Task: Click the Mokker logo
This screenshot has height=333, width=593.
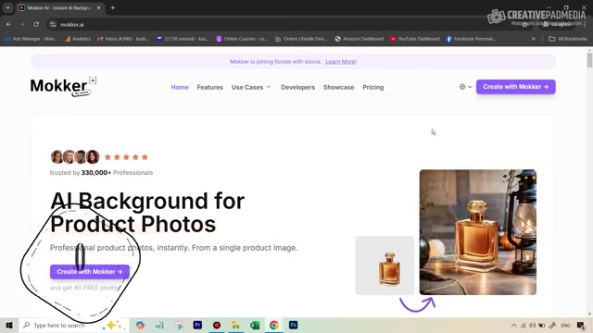Action: (63, 86)
